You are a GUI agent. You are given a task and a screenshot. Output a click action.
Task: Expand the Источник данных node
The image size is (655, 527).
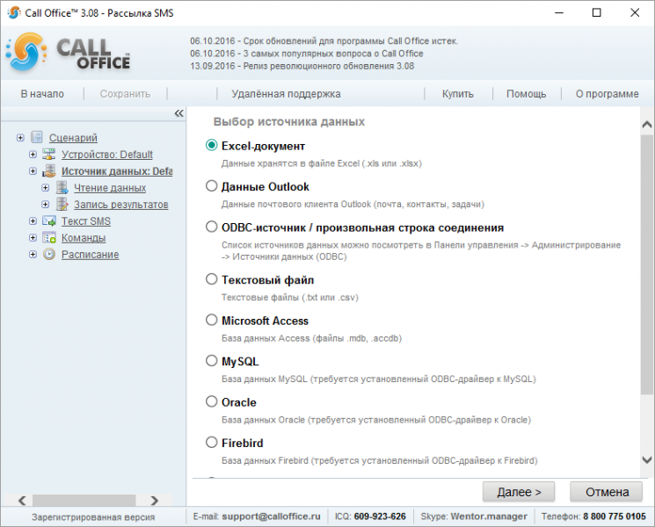(x=33, y=171)
